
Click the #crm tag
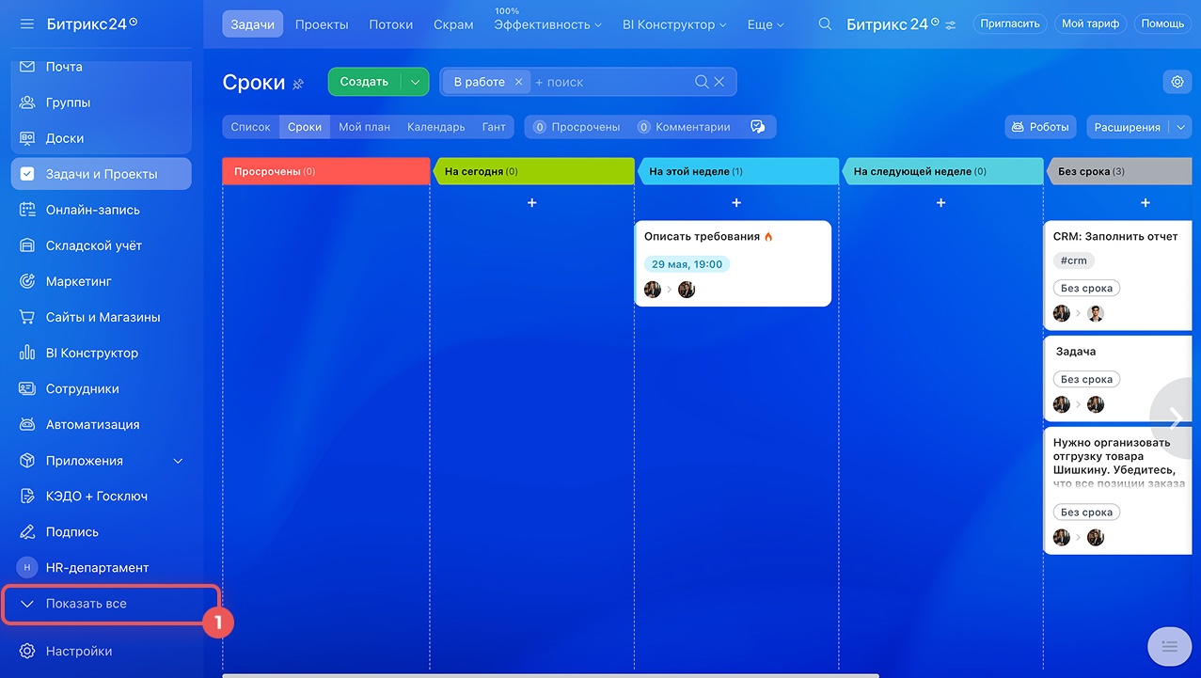tap(1074, 260)
